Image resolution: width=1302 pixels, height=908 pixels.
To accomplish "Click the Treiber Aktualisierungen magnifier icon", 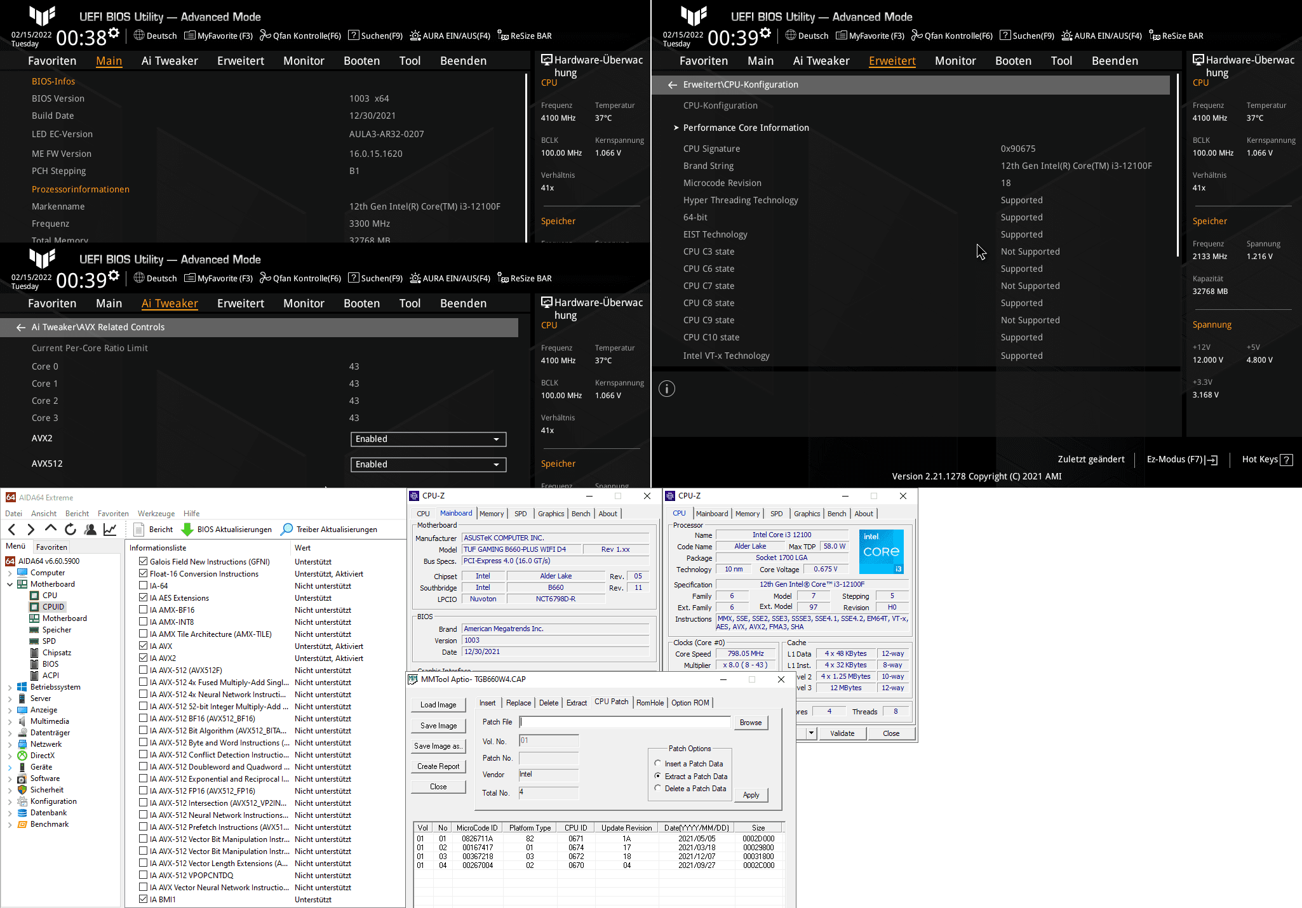I will click(x=286, y=529).
